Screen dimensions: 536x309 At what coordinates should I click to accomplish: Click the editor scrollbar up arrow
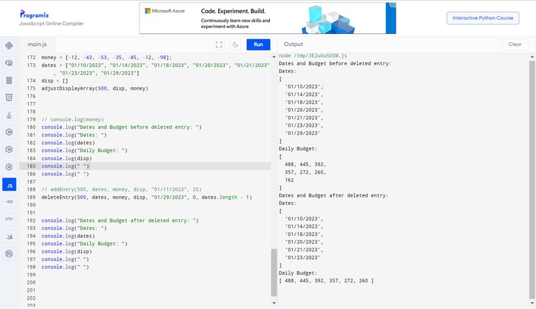pos(274,56)
